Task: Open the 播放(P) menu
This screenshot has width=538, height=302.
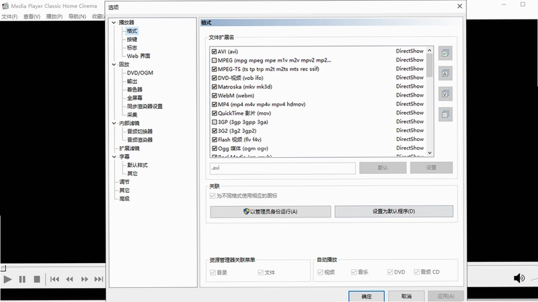Action: (54, 16)
